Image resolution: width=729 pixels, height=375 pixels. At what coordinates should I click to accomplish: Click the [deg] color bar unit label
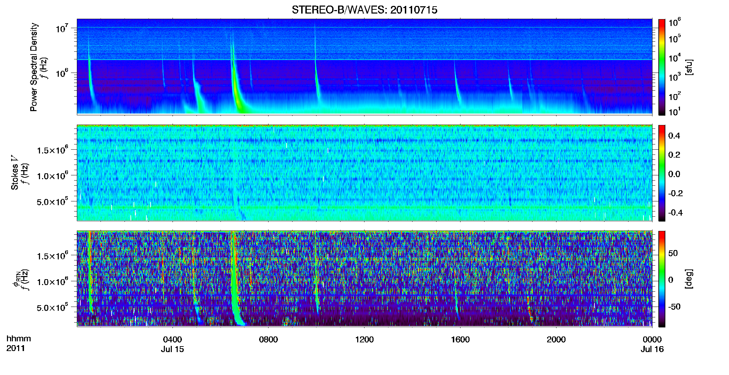[688, 279]
